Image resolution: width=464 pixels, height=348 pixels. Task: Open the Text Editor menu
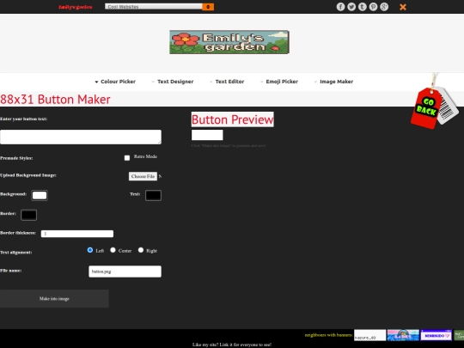pos(229,82)
